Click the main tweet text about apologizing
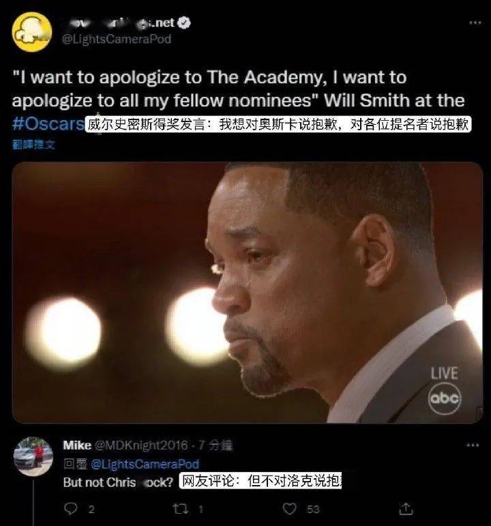This screenshot has height=526, width=491. 239,89
